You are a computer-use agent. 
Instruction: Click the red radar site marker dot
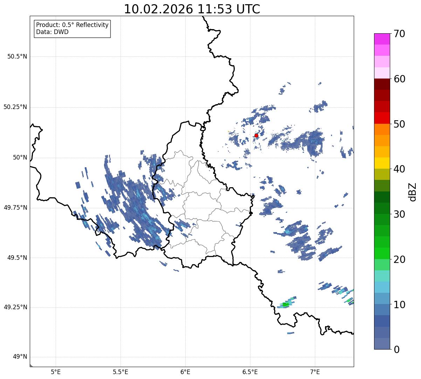(256, 135)
